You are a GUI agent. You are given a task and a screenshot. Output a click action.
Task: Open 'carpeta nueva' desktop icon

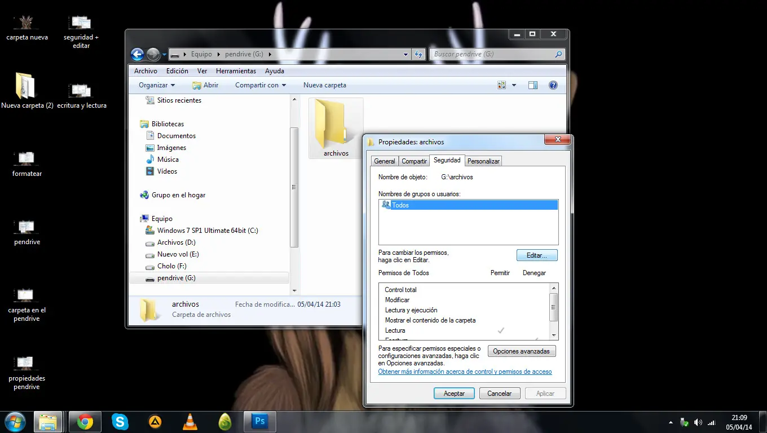point(27,28)
